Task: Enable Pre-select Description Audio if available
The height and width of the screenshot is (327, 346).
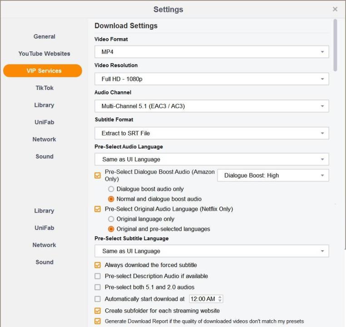Action: tap(98, 276)
